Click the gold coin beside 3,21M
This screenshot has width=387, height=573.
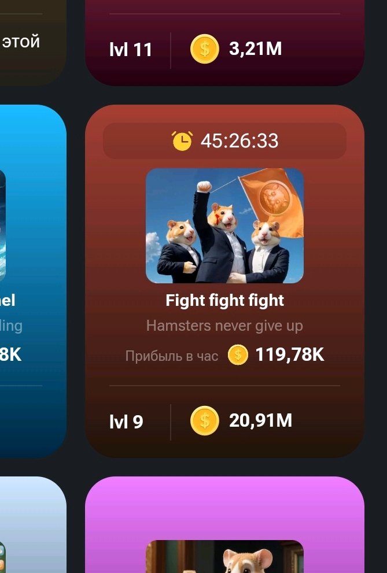click(x=205, y=49)
